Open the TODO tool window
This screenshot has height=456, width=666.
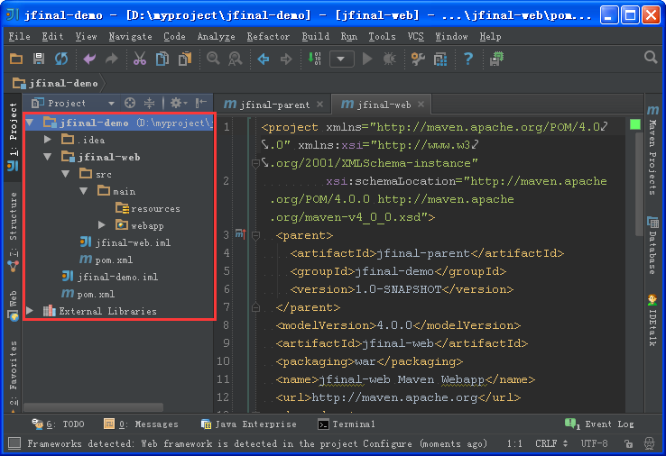pos(58,424)
